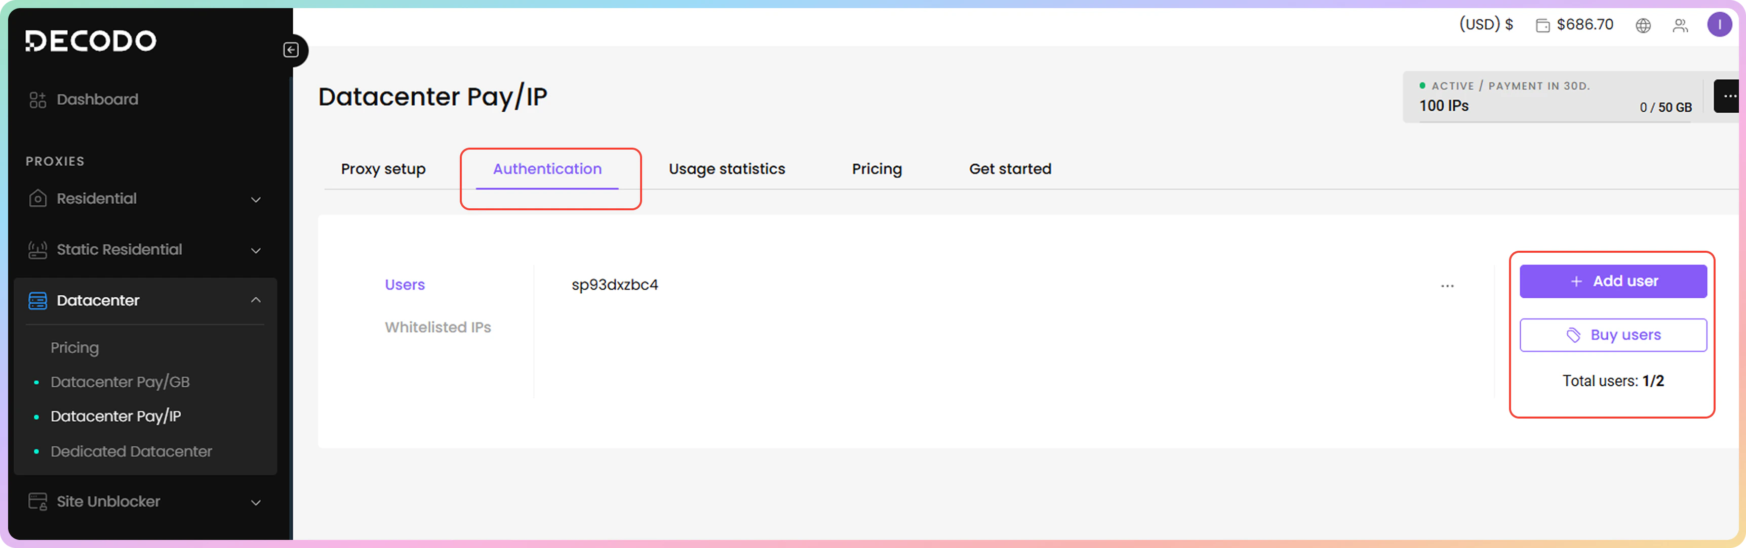1746x548 pixels.
Task: Expand the Site Unblocker section
Action: point(256,503)
